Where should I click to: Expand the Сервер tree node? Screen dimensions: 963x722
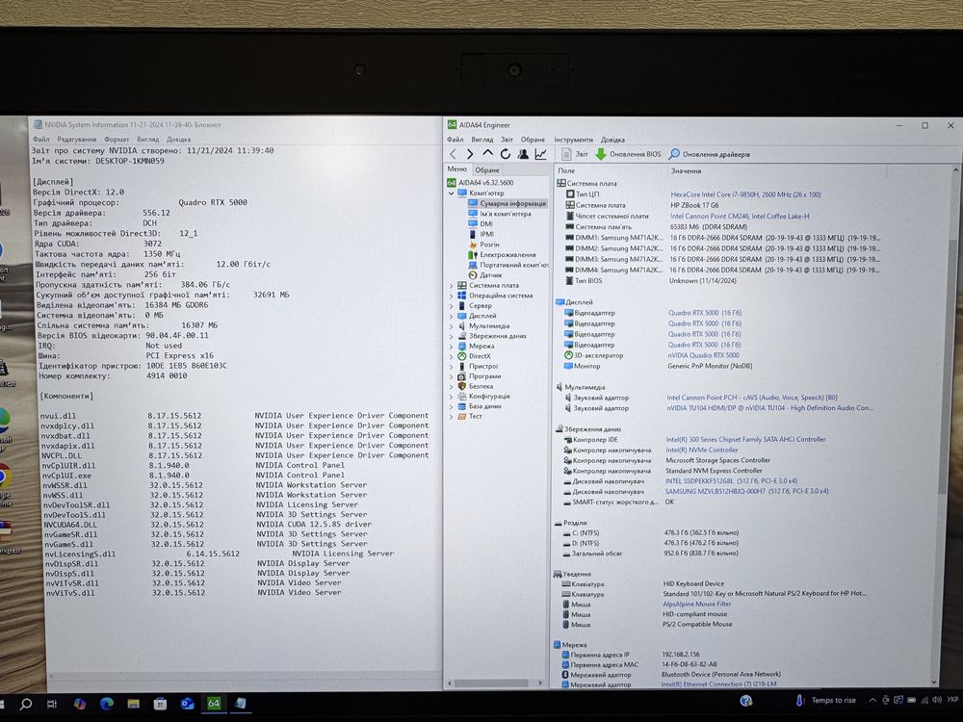click(x=452, y=306)
